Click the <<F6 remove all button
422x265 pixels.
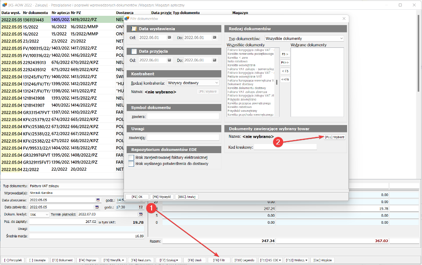click(x=285, y=79)
